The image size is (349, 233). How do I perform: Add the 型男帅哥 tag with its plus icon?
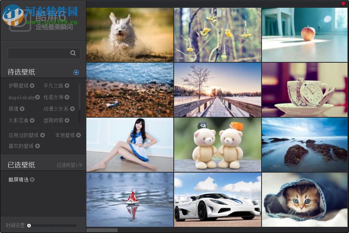[67, 120]
